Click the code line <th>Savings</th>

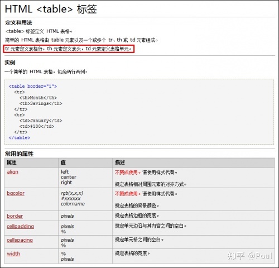tap(41, 103)
